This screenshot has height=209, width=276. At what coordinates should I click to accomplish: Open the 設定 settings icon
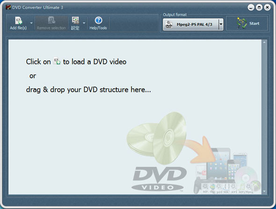coord(75,21)
